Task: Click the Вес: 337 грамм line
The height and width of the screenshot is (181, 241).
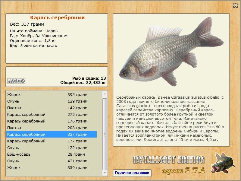Action: (27, 24)
